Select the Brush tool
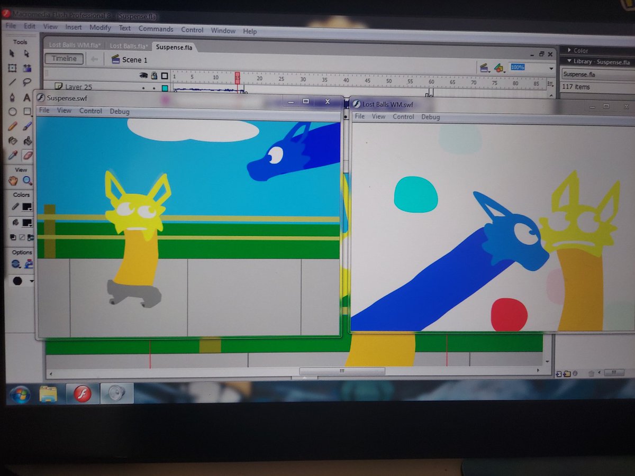Image resolution: width=635 pixels, height=476 pixels. coord(28,126)
